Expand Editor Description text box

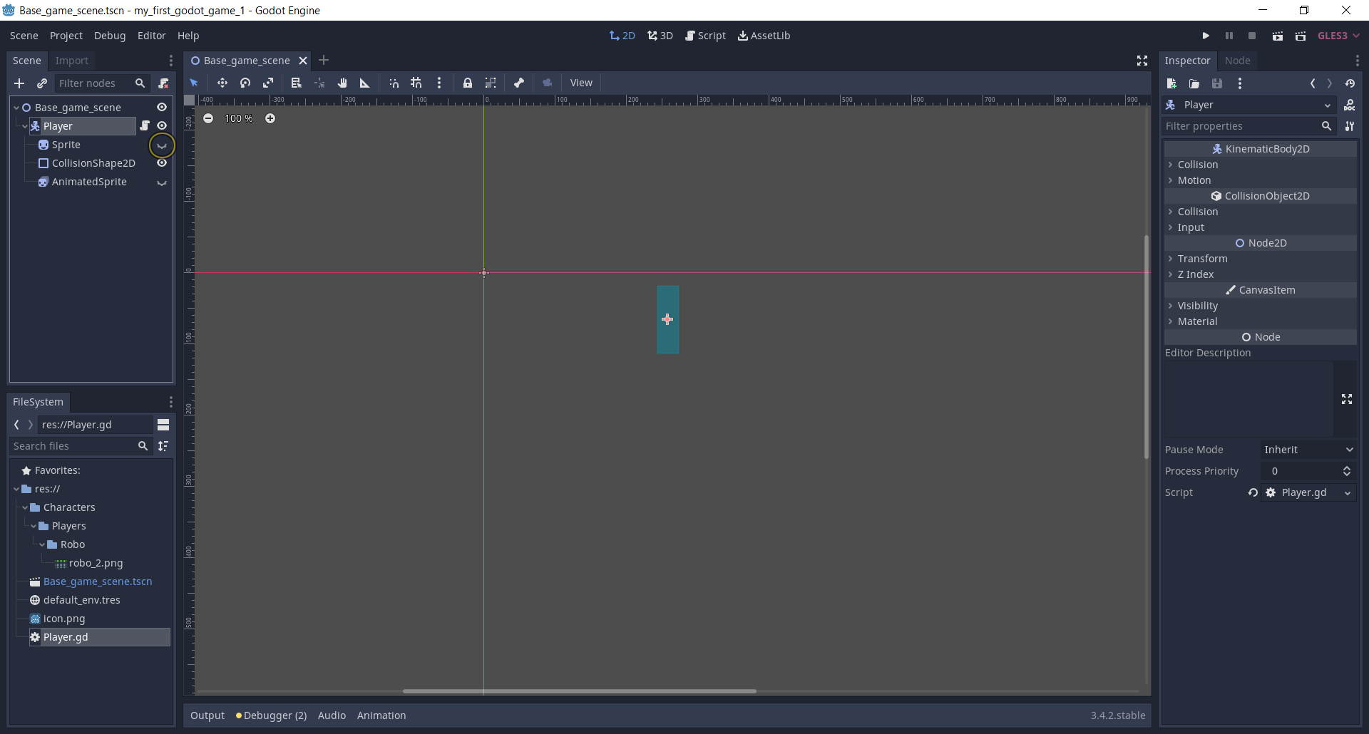(1347, 399)
